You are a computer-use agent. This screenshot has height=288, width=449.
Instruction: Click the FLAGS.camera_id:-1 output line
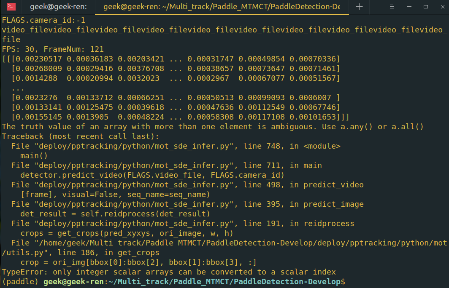(x=42, y=20)
